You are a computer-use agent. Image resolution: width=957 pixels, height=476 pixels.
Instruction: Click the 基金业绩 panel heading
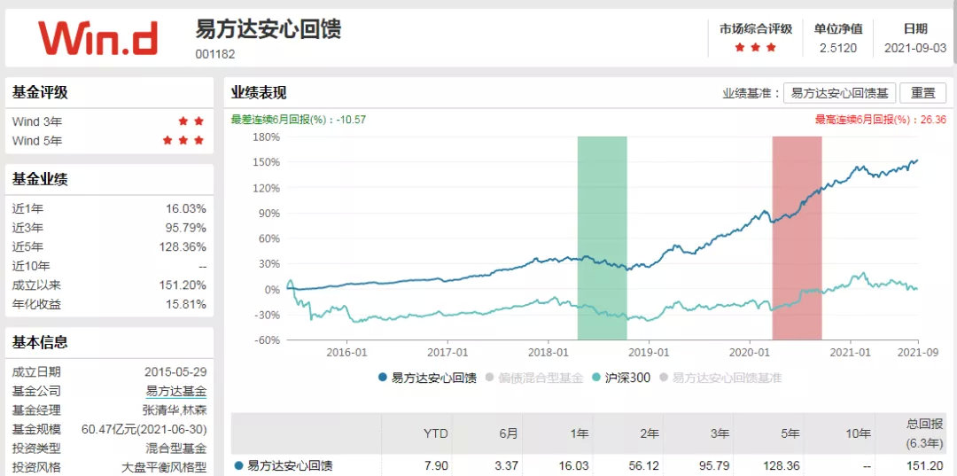pyautogui.click(x=40, y=179)
